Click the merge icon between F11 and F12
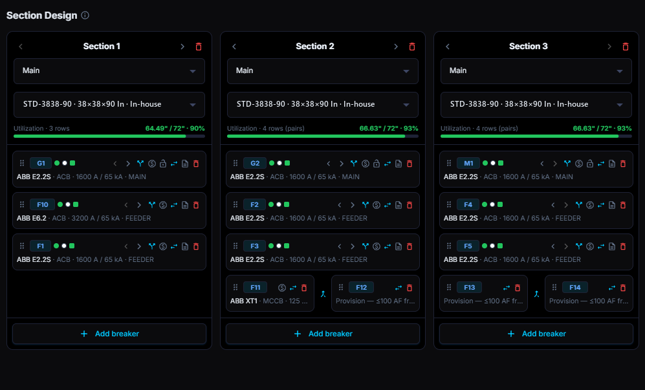Screen dimensions: 645x390 click(323, 294)
